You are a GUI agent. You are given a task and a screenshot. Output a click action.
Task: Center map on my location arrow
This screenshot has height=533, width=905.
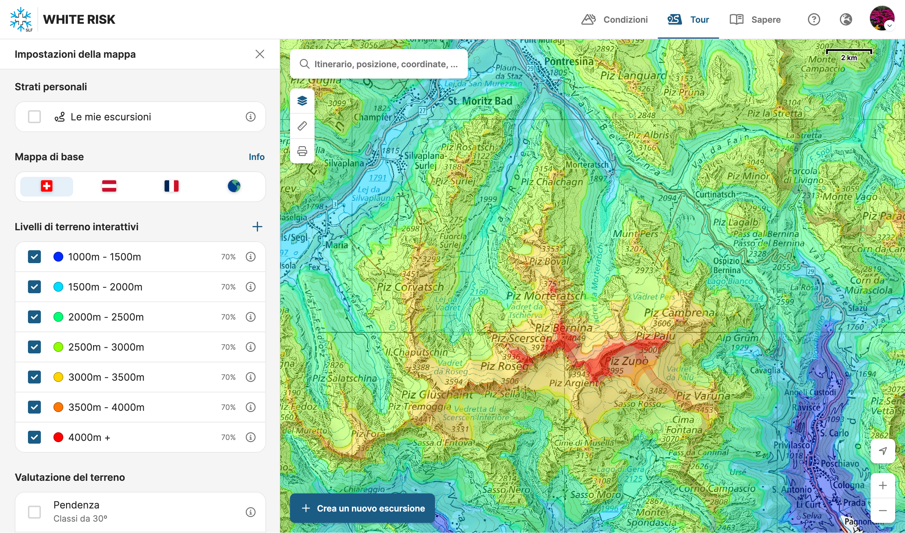coord(882,451)
